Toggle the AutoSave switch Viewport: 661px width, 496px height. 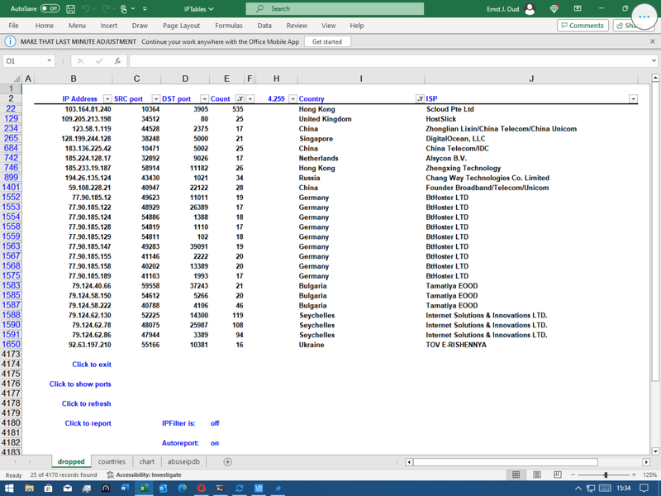click(x=50, y=9)
